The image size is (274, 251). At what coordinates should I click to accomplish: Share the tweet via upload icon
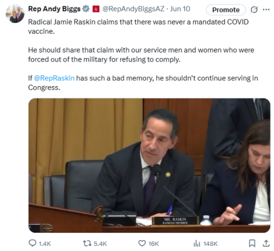[x=266, y=243]
